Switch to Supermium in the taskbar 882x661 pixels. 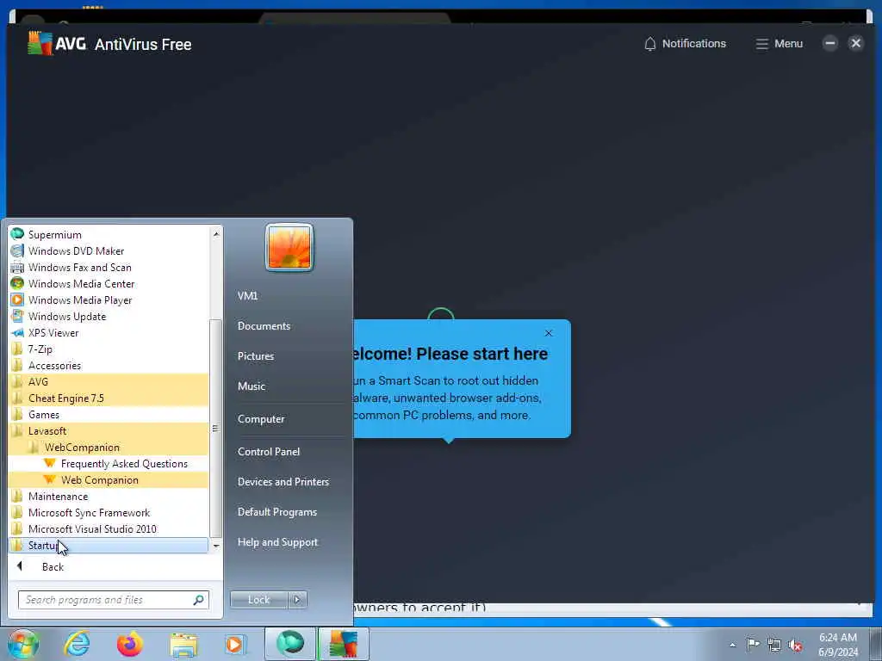(289, 644)
